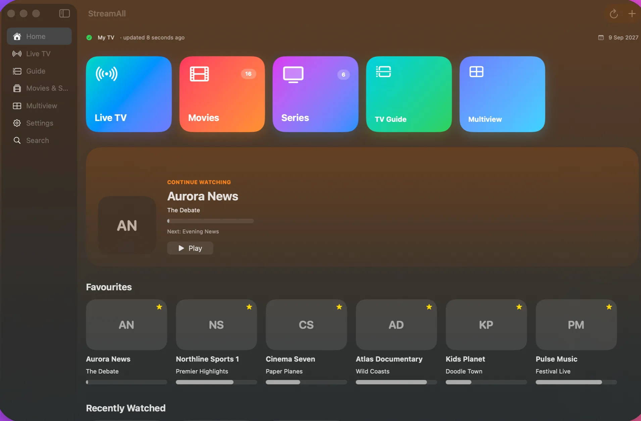641x421 pixels.
Task: Toggle favourite star on Atlas Documentary
Action: 429,307
